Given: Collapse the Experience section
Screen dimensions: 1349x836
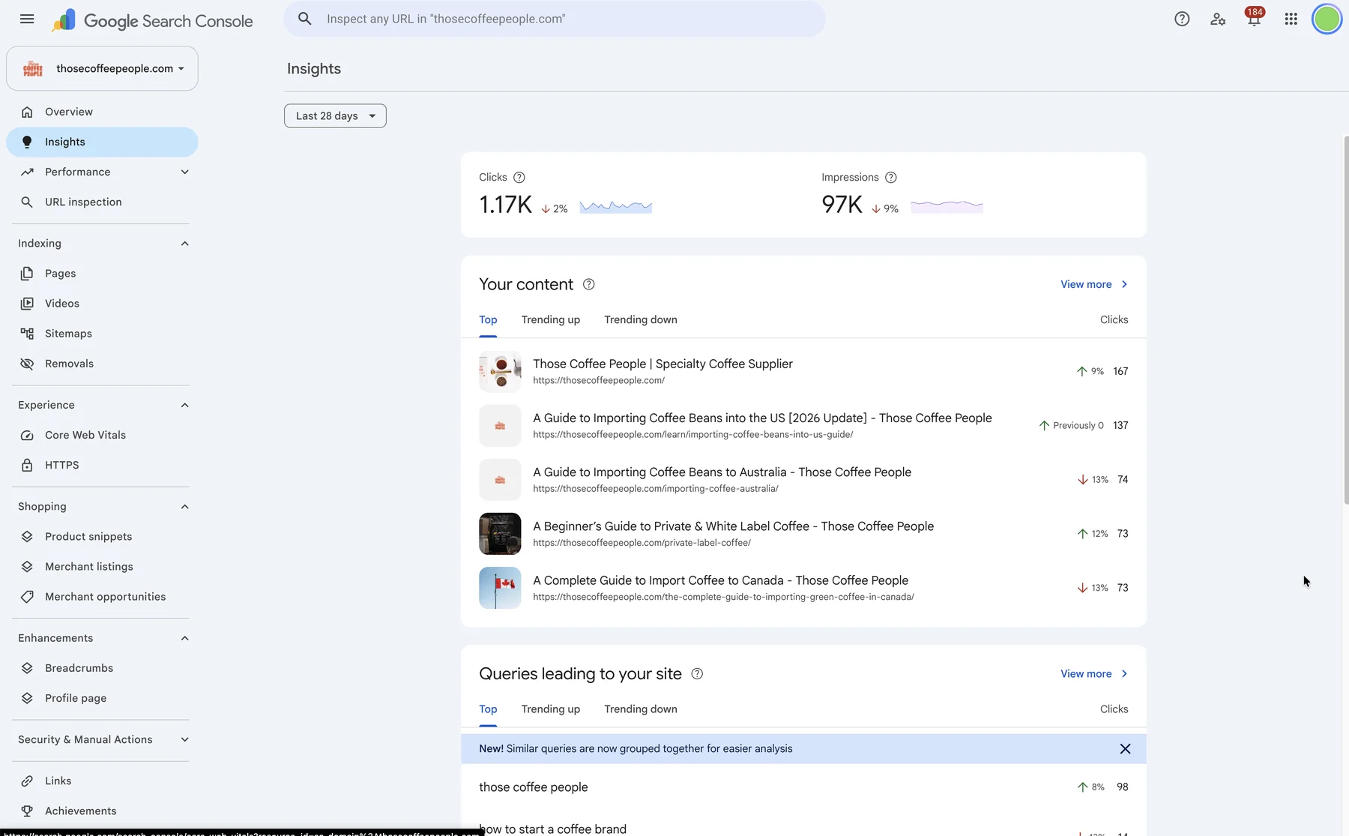Looking at the screenshot, I should click(x=184, y=406).
